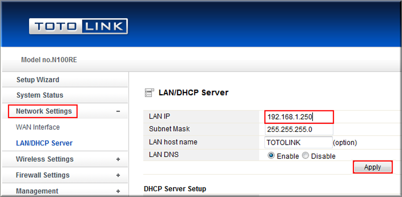This screenshot has width=402, height=197.
Task: Expand the Management plus sign
Action: 118,191
